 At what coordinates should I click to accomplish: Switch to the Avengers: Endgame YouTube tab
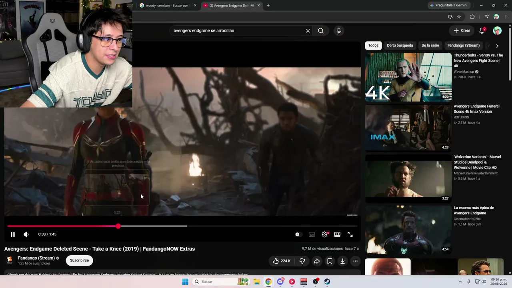[x=228, y=6]
